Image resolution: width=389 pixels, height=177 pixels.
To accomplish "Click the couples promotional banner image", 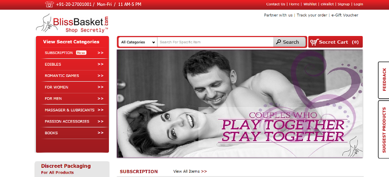I will (240, 104).
